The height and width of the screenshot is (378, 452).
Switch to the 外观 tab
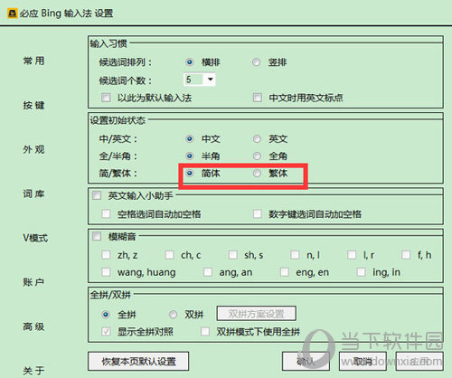(x=33, y=149)
